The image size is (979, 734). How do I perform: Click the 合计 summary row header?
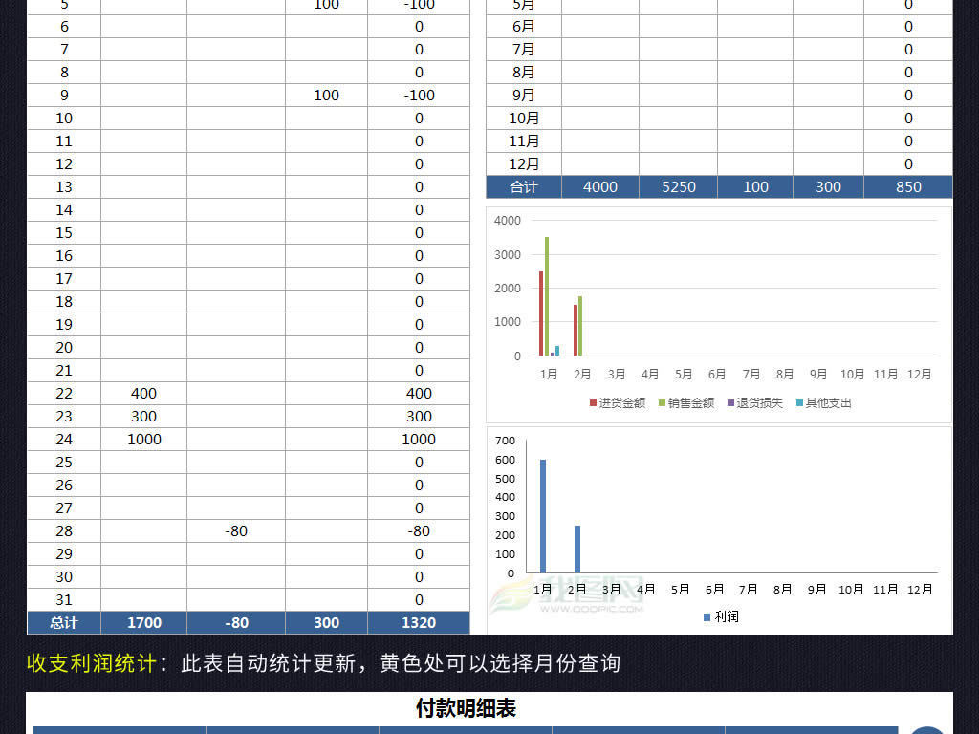coord(523,186)
